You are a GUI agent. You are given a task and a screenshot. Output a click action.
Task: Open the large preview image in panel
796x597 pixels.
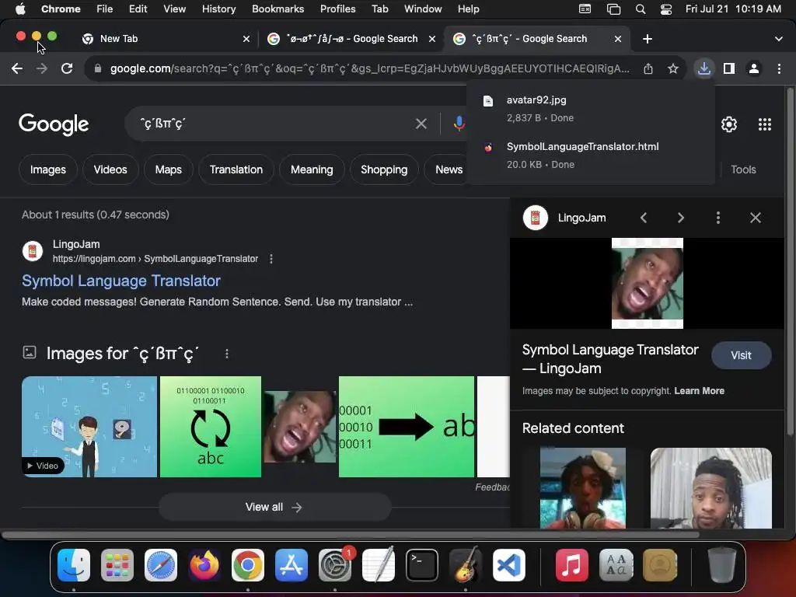click(648, 283)
